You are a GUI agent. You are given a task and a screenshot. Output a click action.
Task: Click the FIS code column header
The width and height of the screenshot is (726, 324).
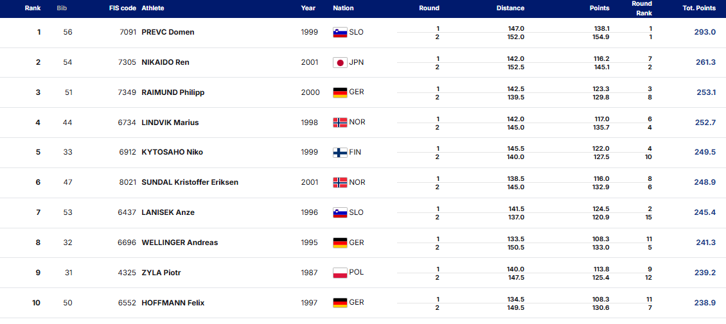pos(123,8)
